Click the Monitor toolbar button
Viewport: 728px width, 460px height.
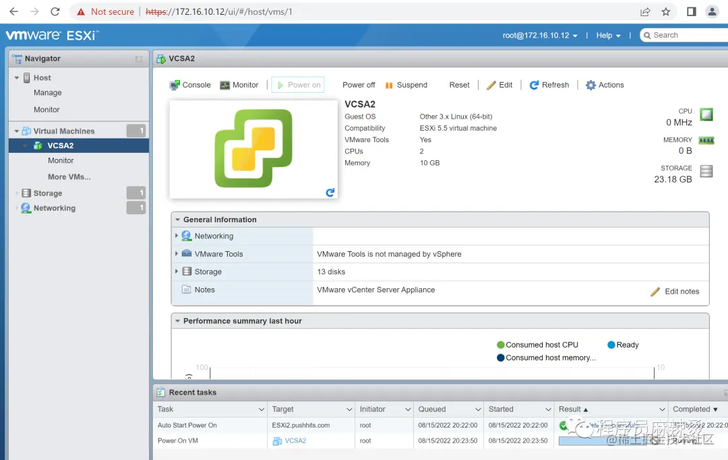point(239,85)
